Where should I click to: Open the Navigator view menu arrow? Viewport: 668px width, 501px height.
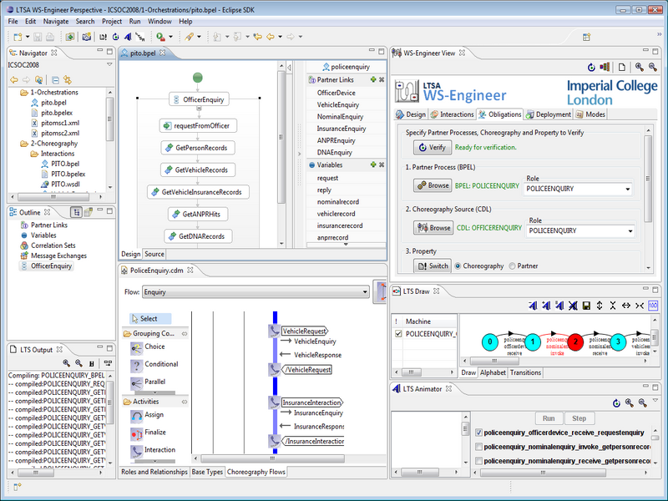[109, 65]
